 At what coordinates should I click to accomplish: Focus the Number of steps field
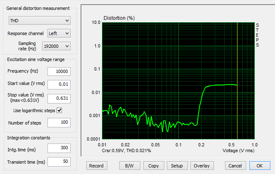click(59, 122)
